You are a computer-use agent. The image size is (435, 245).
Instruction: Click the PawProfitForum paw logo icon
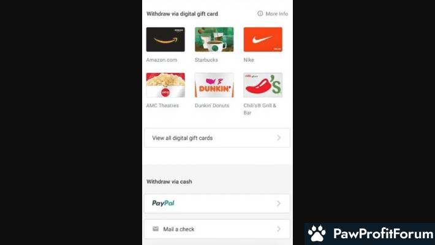317,233
